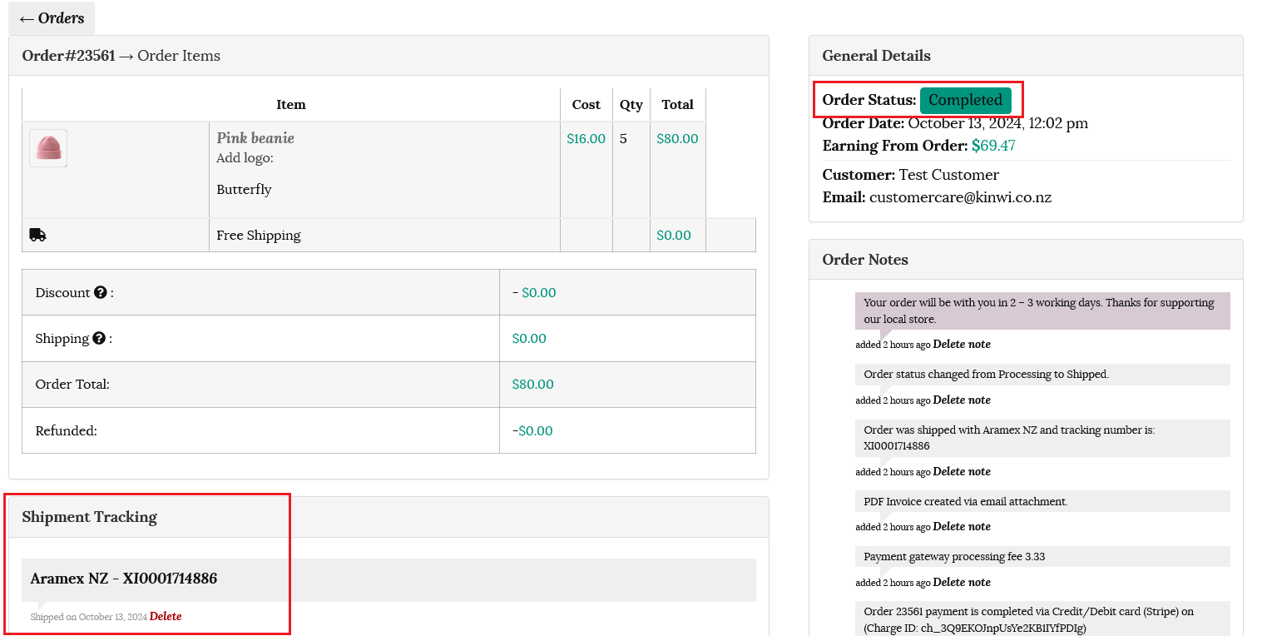This screenshot has width=1262, height=636.
Task: Click the Shipment Tracking panel header
Action: pyautogui.click(x=90, y=517)
